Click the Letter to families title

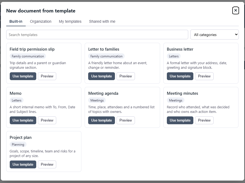[x=104, y=49]
